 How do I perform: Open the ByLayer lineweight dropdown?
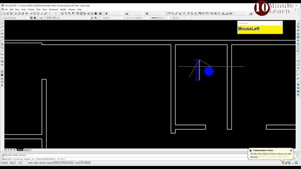pyautogui.click(x=160, y=18)
